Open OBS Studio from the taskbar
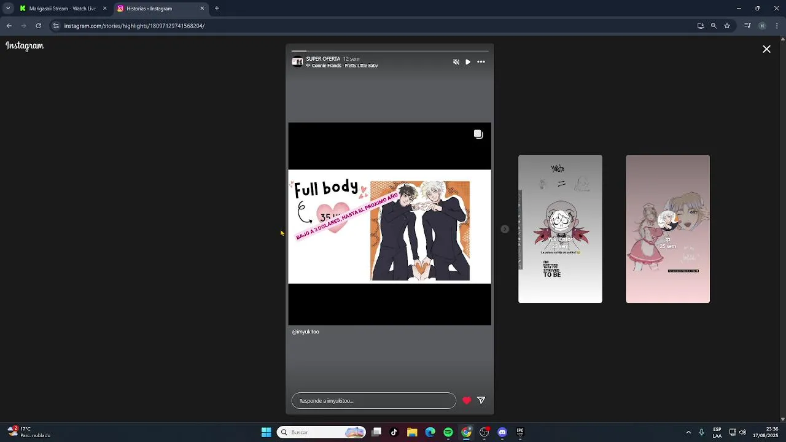 pyautogui.click(x=484, y=432)
